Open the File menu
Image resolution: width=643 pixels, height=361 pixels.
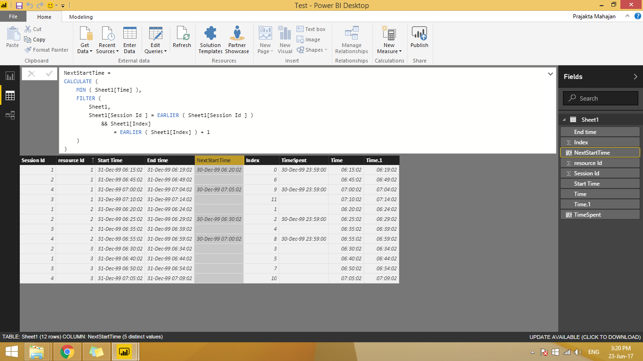coord(13,16)
